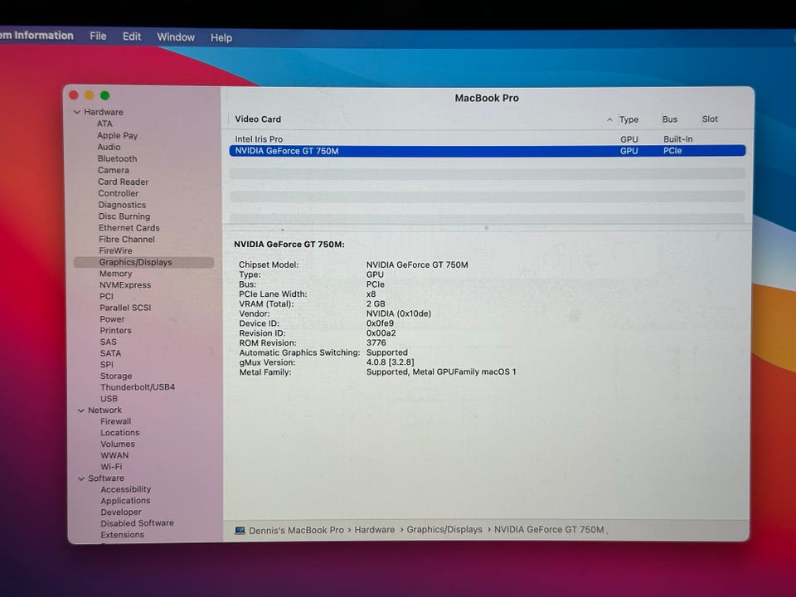Collapse the Software section chevron

81,478
